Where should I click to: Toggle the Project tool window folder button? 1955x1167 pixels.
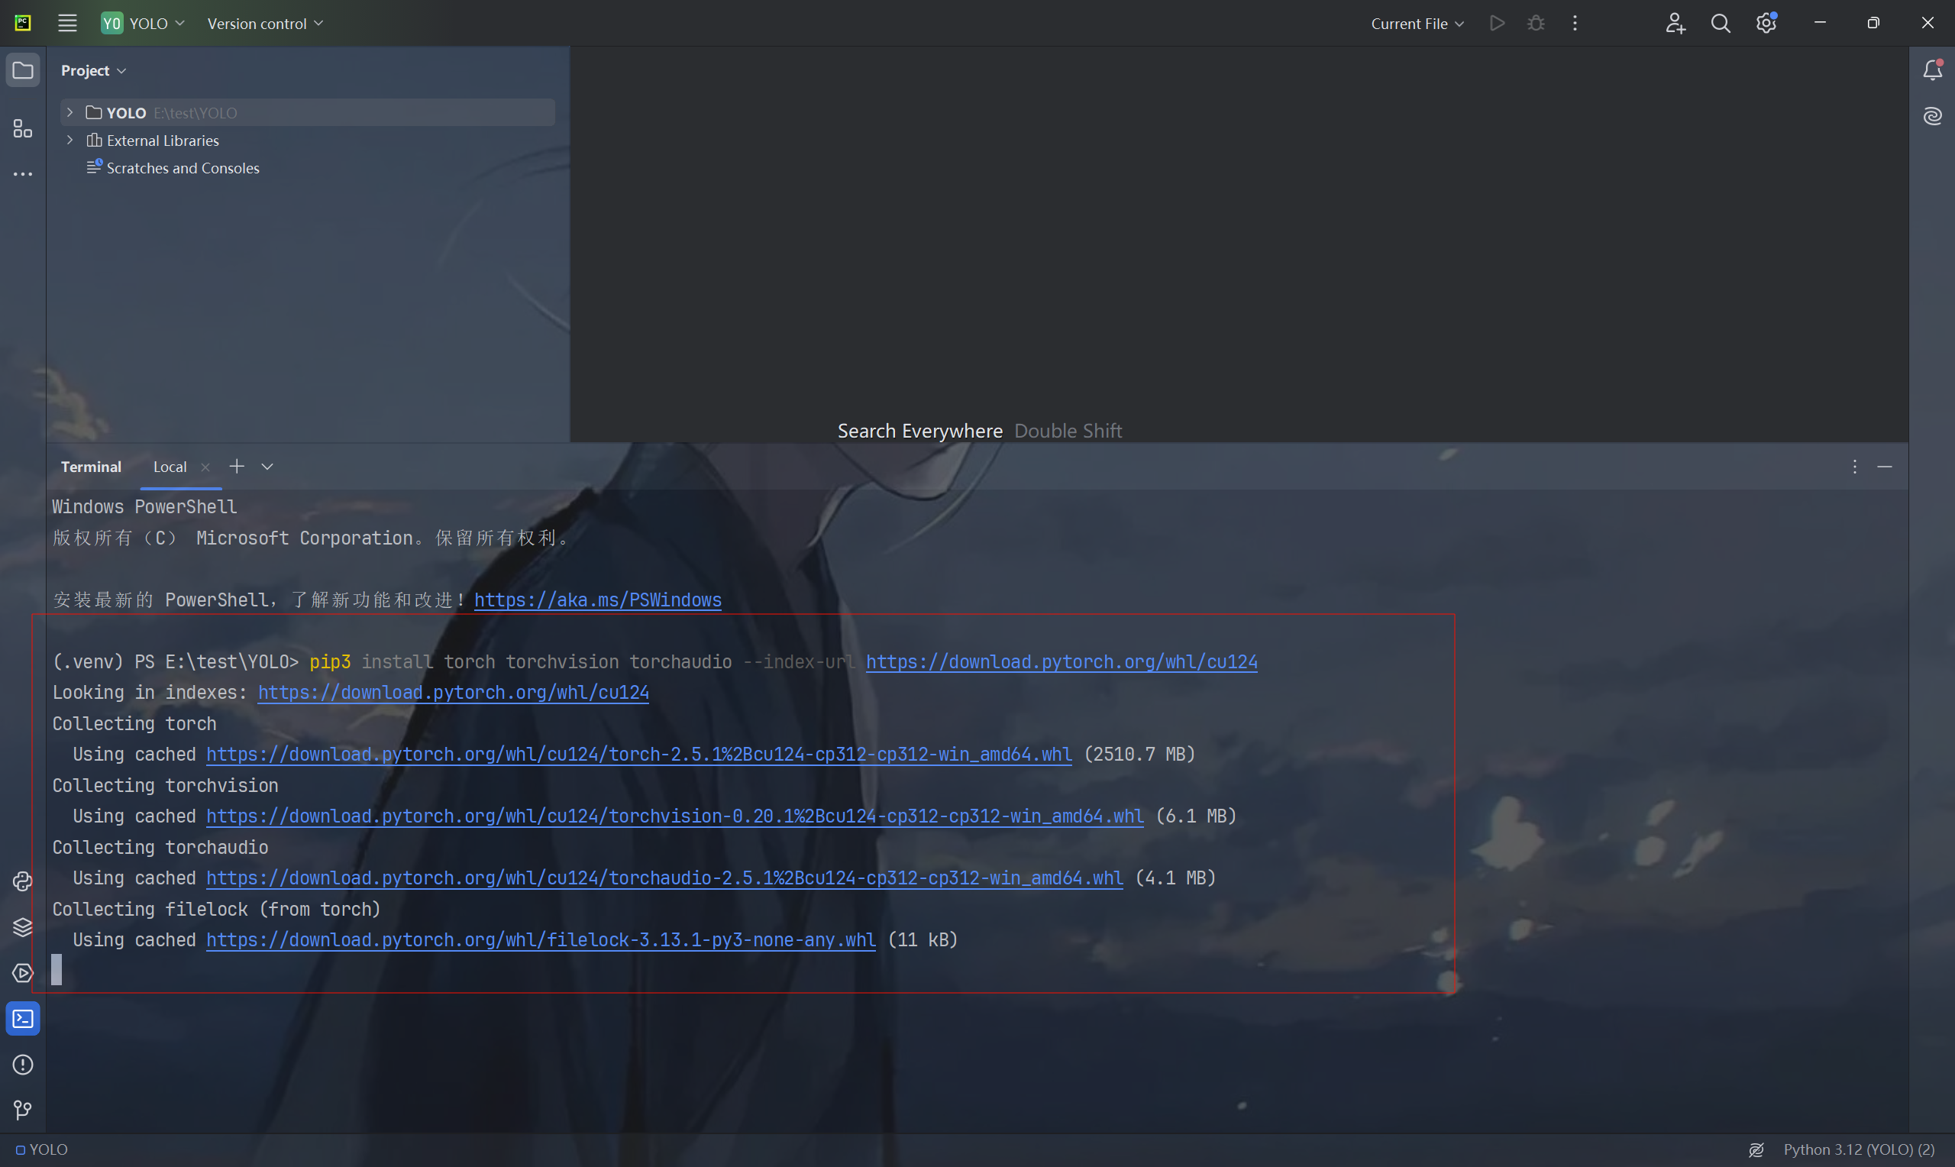(x=22, y=71)
